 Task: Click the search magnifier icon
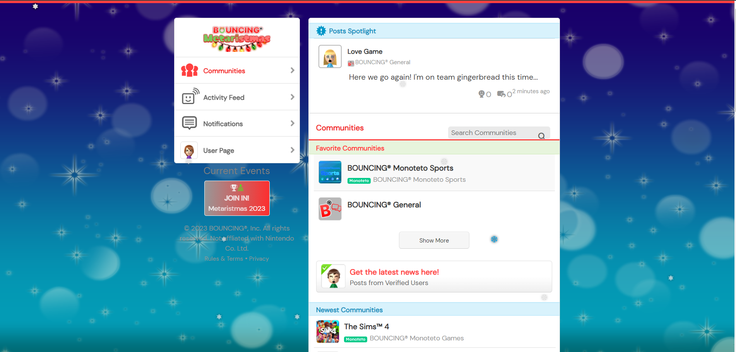pos(542,136)
